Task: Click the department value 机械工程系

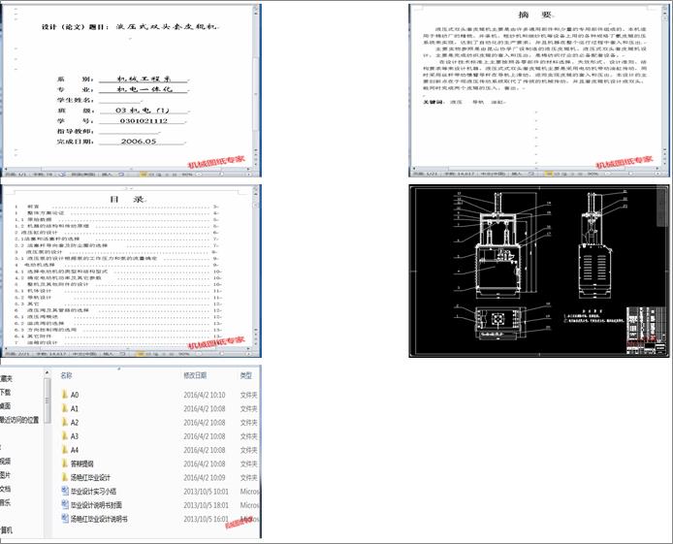Action: (x=144, y=79)
